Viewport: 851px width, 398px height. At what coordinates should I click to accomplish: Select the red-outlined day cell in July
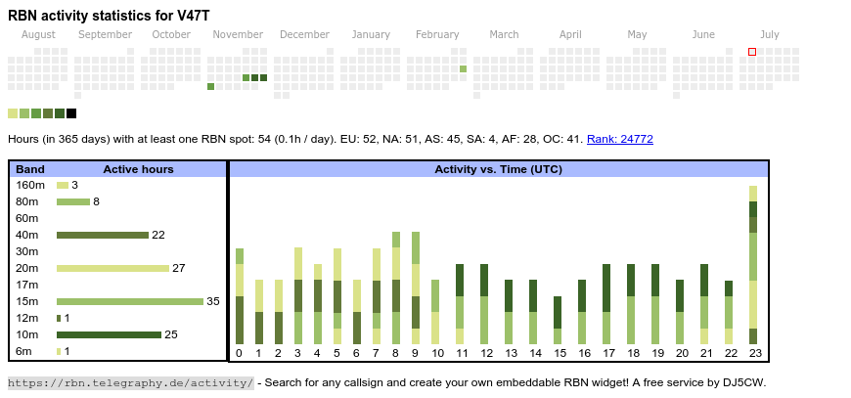pos(752,52)
